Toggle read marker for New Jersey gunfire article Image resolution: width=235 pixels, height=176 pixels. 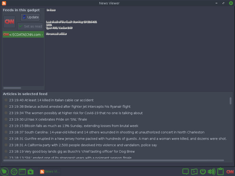click(6, 138)
